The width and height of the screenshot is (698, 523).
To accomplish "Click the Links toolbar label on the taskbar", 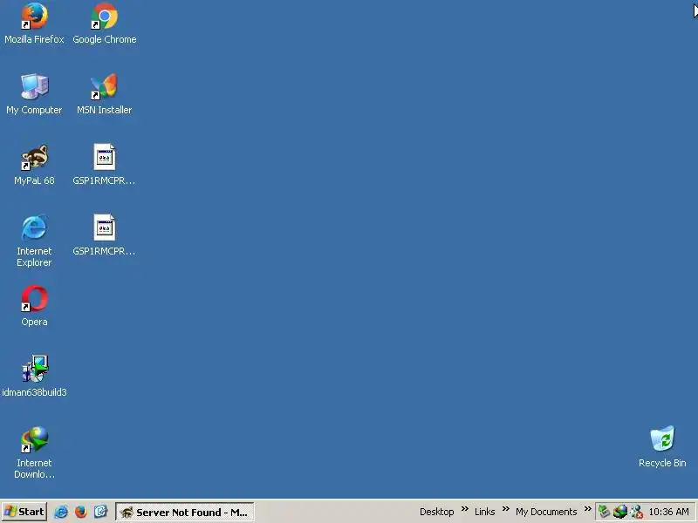I will [485, 512].
